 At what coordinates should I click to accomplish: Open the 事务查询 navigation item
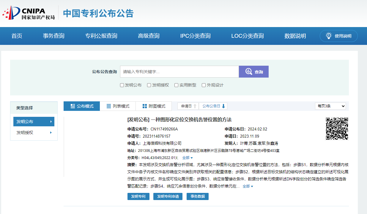(x=54, y=36)
